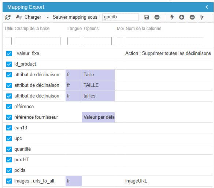The image size is (214, 188).
Task: Collapse the Mapping Export panel with the chevron
Action: click(x=207, y=7)
